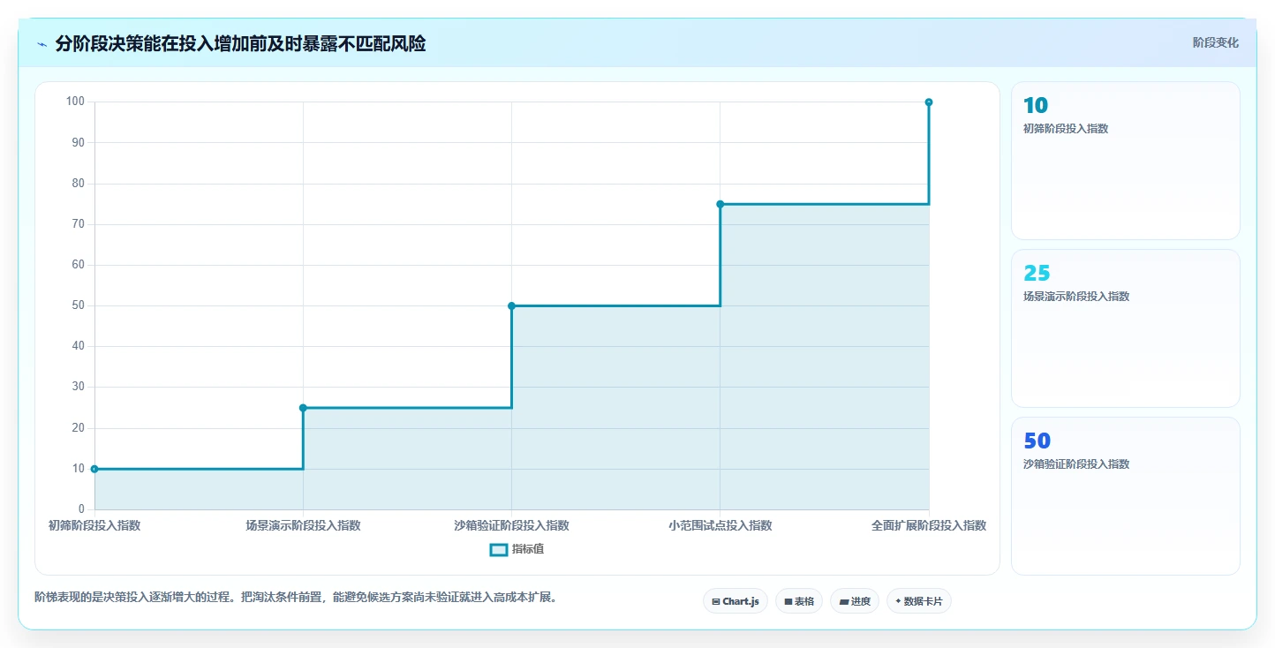Click the teal 指标值 legend color box
This screenshot has width=1275, height=648.
[499, 550]
